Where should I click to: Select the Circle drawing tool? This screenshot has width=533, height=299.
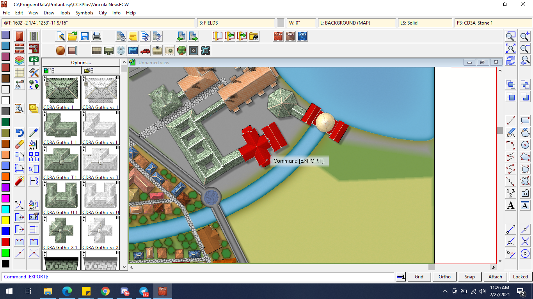click(x=525, y=145)
